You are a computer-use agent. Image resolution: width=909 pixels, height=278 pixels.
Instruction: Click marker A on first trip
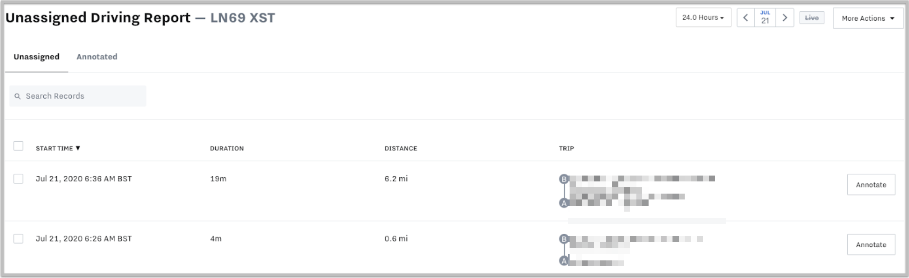coord(564,203)
